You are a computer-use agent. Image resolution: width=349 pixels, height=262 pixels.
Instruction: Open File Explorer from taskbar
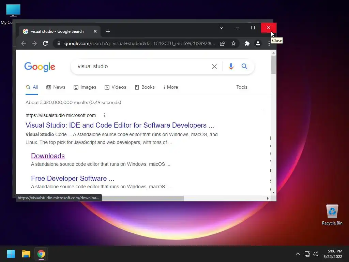(26, 254)
